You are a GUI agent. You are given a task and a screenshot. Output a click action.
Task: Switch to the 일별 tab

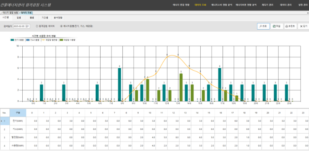point(19,17)
